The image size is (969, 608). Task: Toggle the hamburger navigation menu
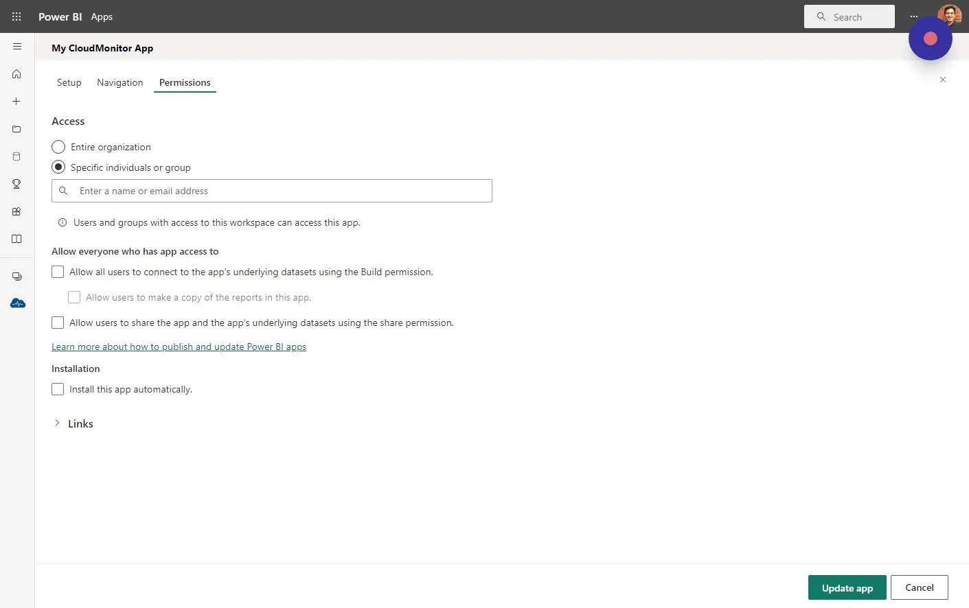tap(17, 47)
